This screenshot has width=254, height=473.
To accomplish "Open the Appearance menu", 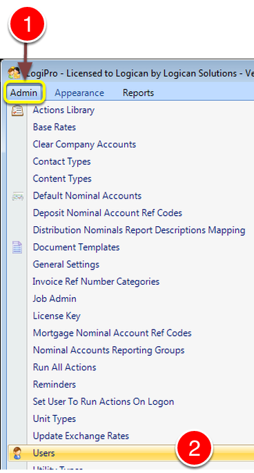I will pos(79,93).
